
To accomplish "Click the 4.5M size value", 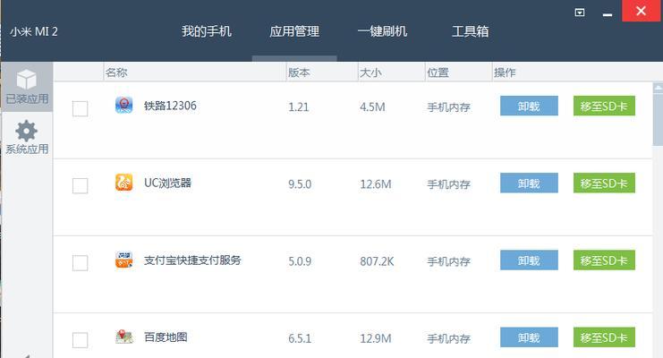I will click(x=372, y=107).
